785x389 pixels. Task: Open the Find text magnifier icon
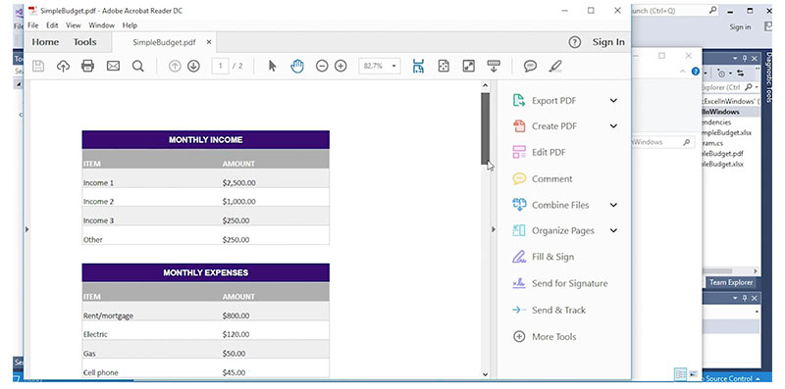(137, 66)
